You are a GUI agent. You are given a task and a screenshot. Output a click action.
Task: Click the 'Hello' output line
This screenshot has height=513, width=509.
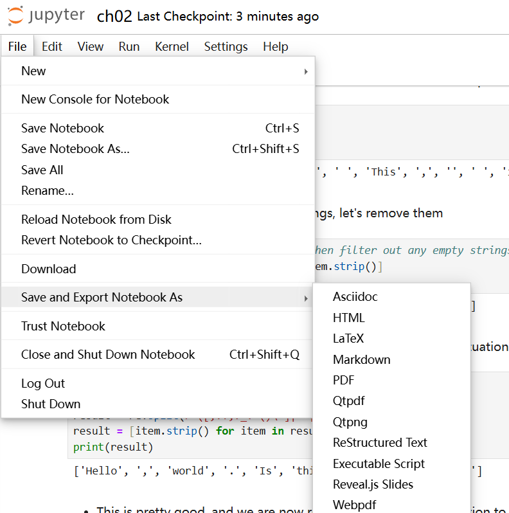(x=193, y=471)
